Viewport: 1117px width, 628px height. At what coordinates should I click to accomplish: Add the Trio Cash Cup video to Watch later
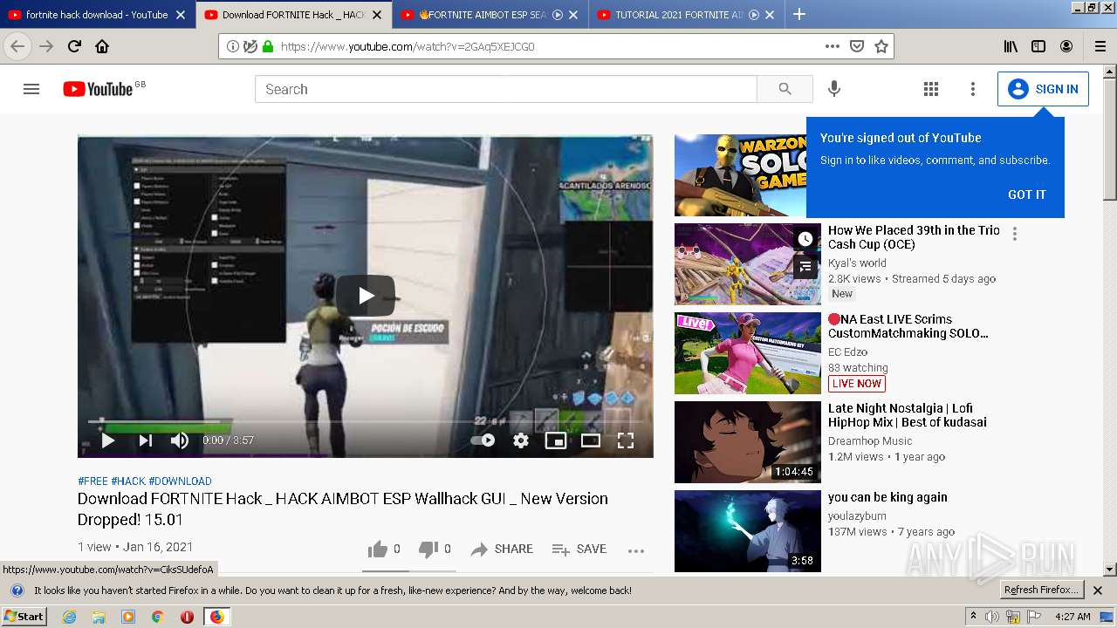805,239
